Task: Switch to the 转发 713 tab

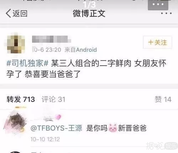Action: point(21,99)
